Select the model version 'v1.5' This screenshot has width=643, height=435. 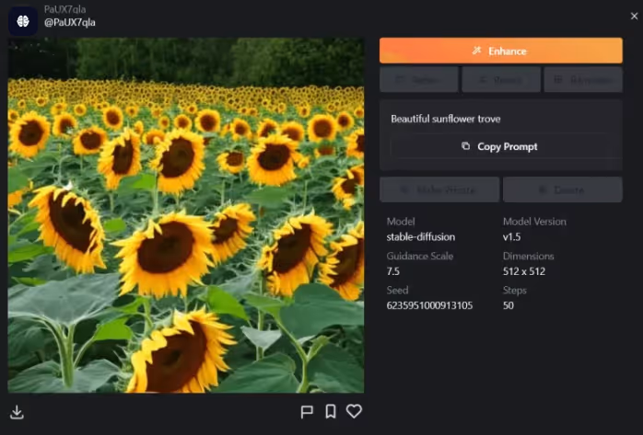click(x=512, y=237)
